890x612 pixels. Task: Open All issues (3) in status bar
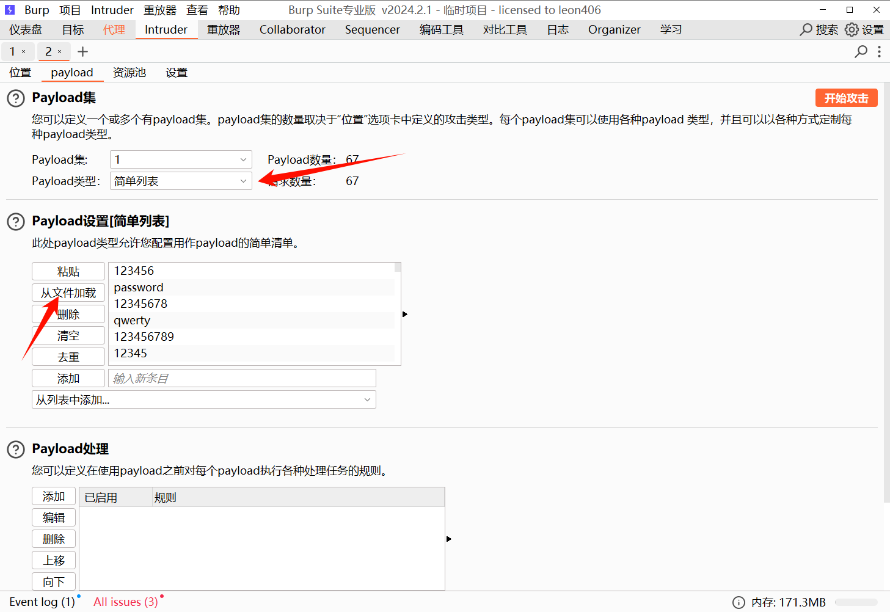(126, 602)
